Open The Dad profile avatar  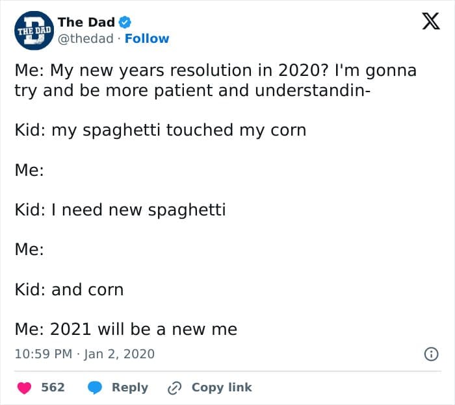(33, 31)
